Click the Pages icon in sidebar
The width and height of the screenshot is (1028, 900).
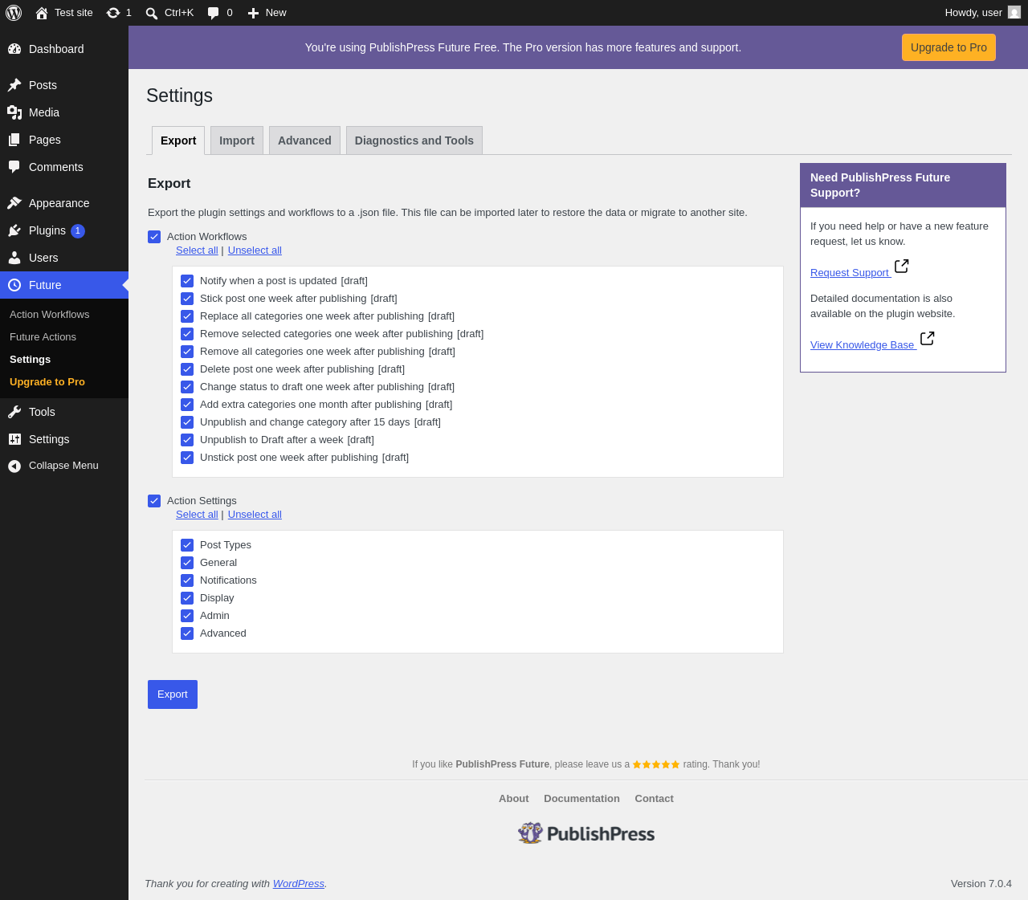click(14, 140)
